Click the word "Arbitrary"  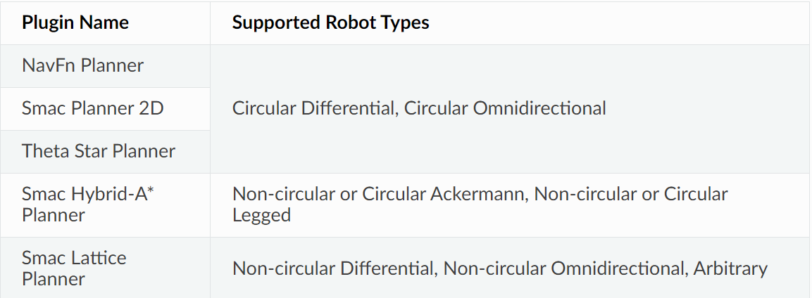(730, 268)
